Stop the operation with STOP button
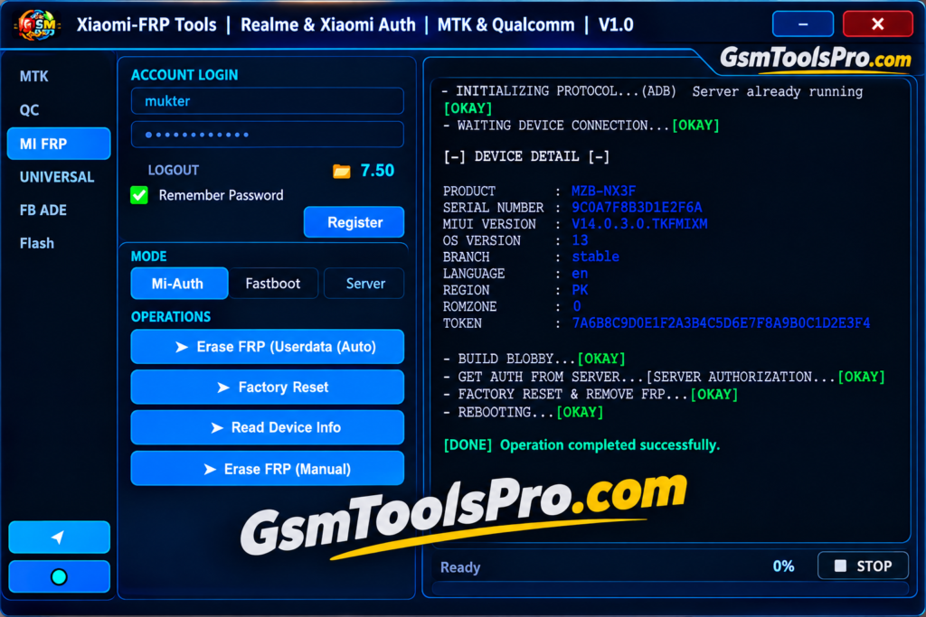 pyautogui.click(x=863, y=566)
